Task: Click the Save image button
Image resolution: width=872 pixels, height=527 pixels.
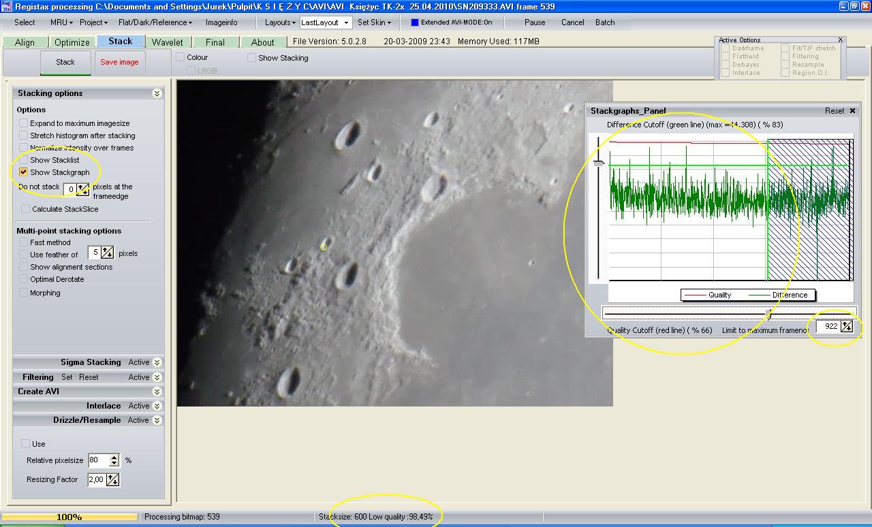Action: pyautogui.click(x=119, y=62)
